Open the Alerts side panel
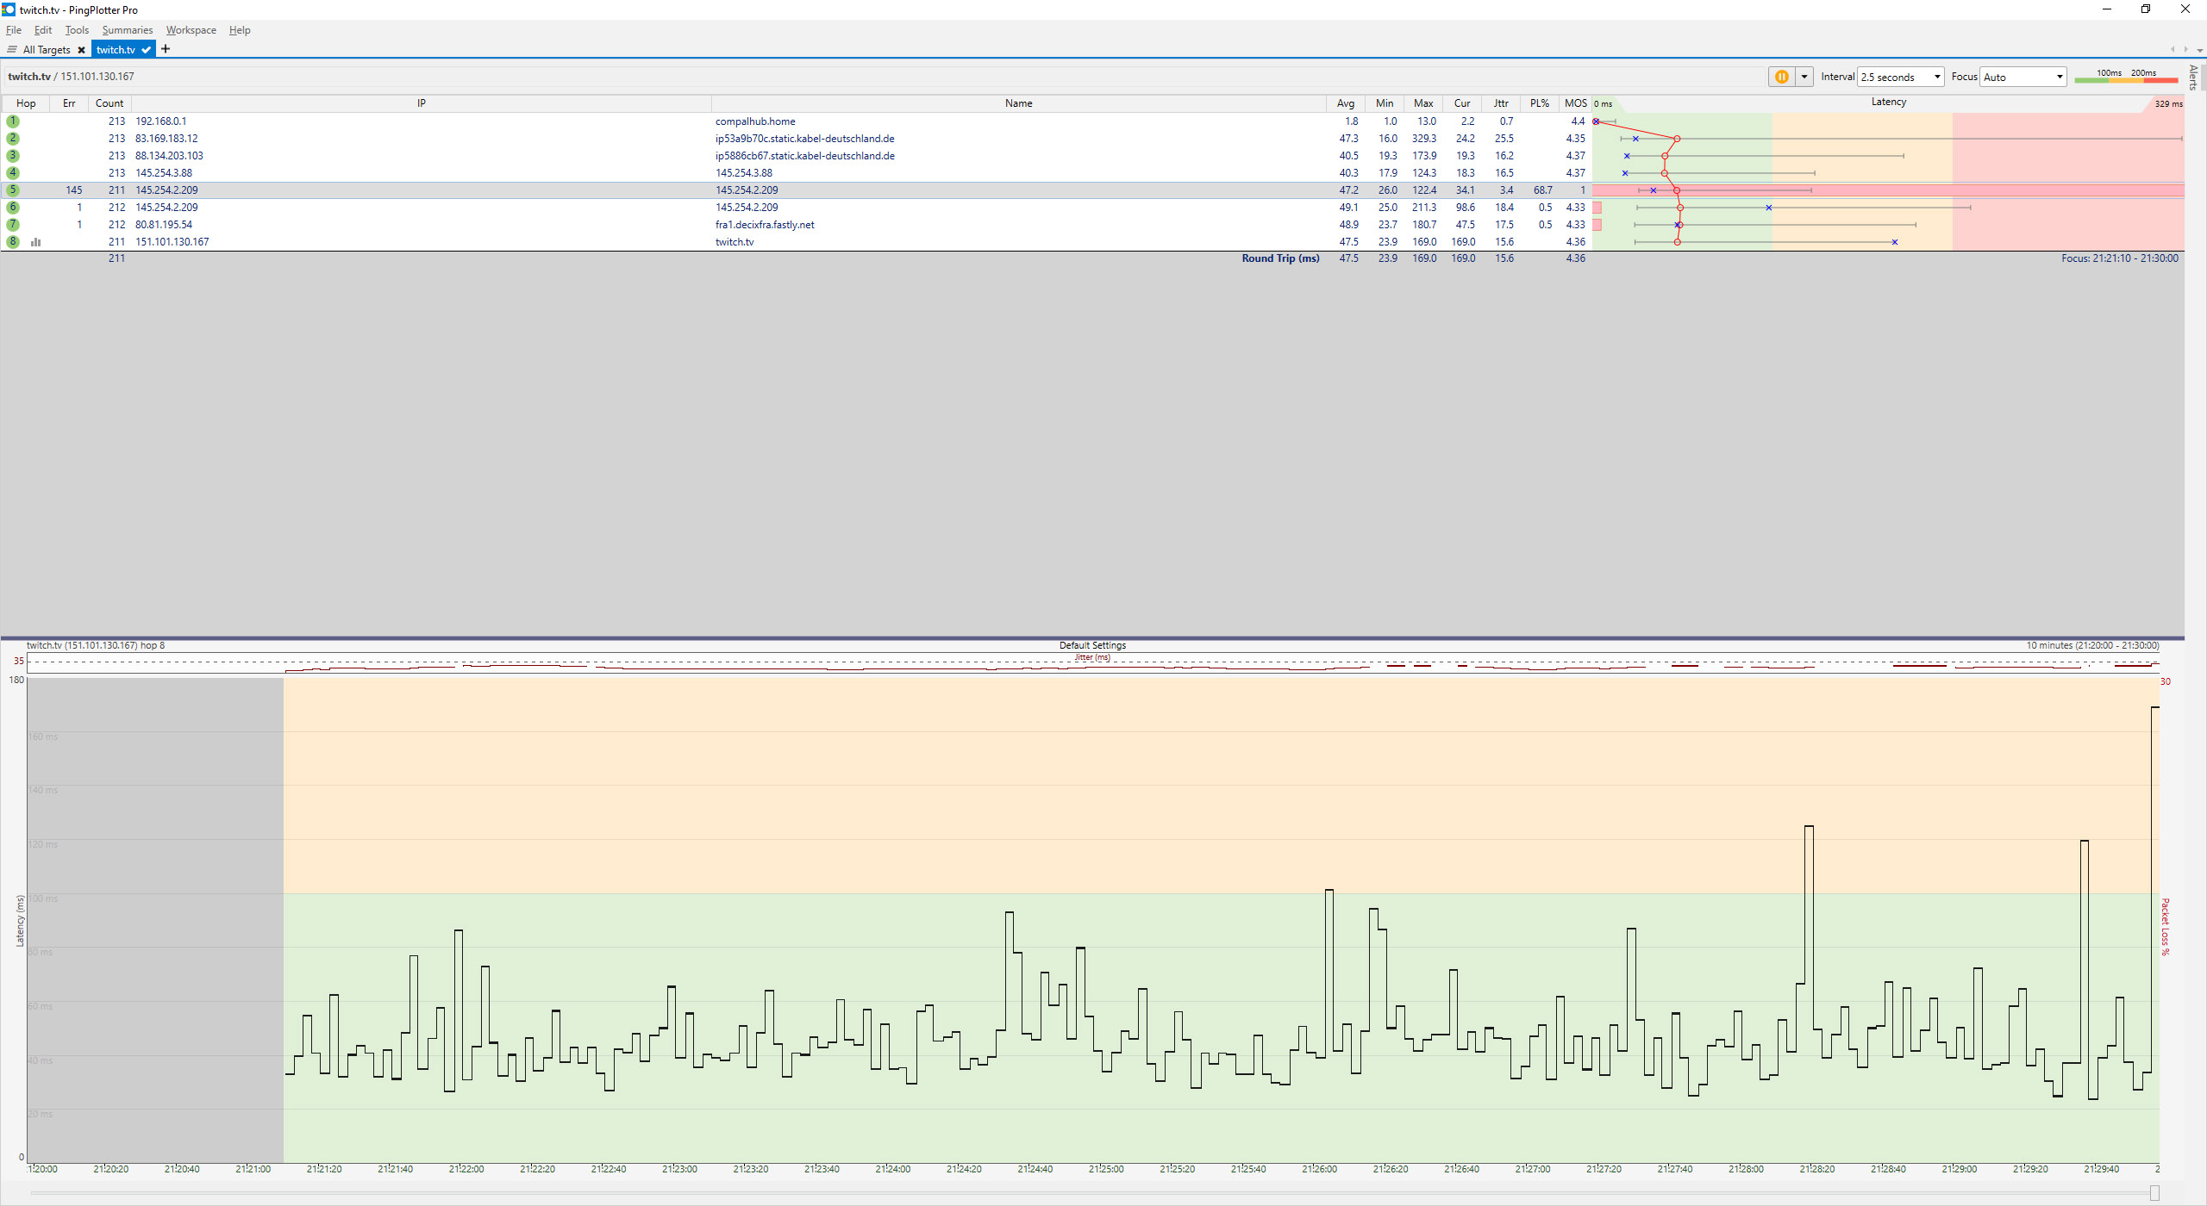 pyautogui.click(x=2194, y=78)
